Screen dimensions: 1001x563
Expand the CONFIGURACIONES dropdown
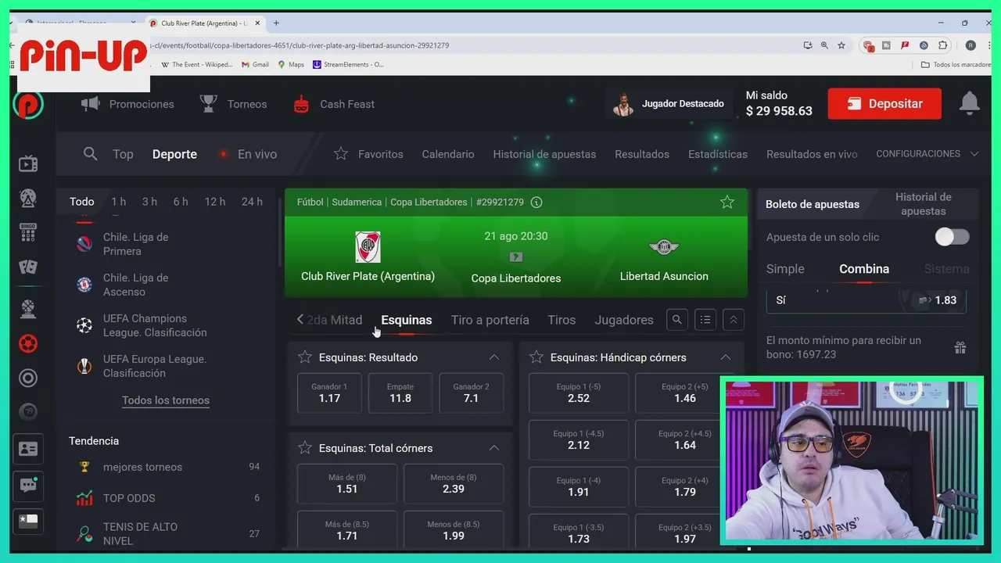click(927, 154)
